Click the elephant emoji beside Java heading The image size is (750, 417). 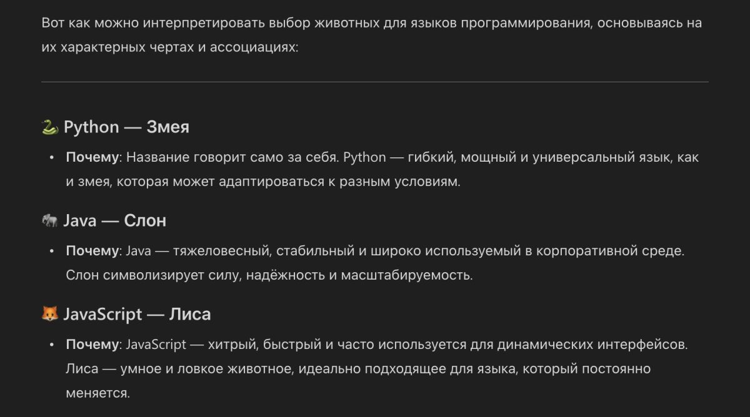pos(49,220)
